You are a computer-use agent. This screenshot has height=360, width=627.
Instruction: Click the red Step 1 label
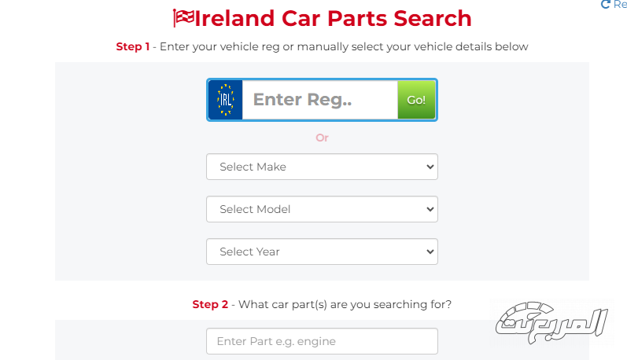pyautogui.click(x=133, y=46)
